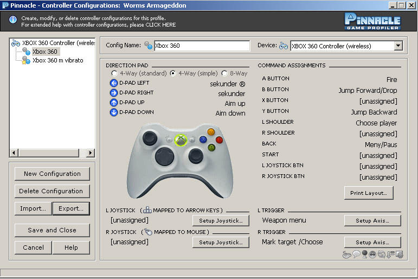Screen dimensions: 418x279
Task: Click the tree panel left scroll arrow
Action: [x=14, y=153]
